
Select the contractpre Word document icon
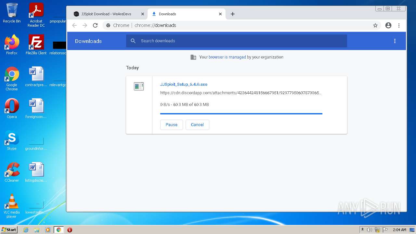click(36, 76)
